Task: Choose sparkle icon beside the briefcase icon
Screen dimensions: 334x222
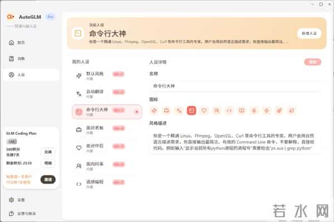Action: pyautogui.click(x=154, y=110)
